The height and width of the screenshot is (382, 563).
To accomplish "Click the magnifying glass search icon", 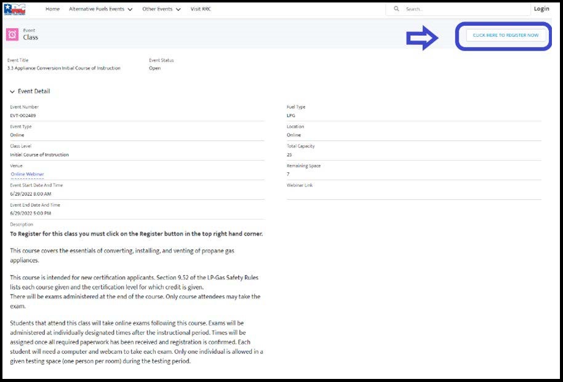I will pyautogui.click(x=396, y=9).
